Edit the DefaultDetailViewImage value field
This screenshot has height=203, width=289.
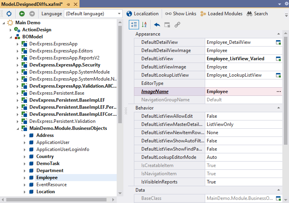244,50
